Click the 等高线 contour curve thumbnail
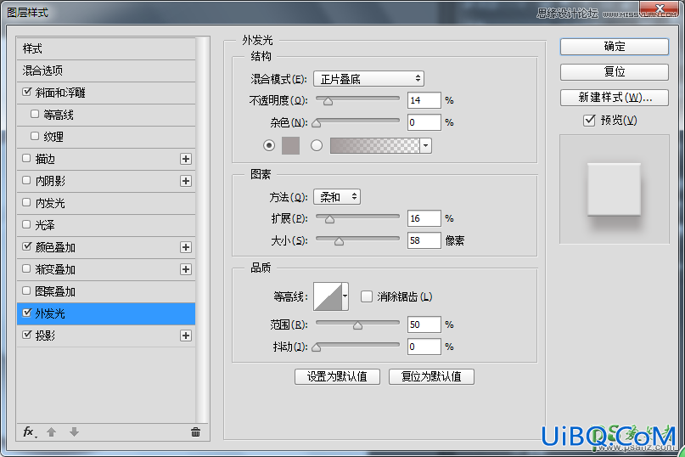 (328, 296)
